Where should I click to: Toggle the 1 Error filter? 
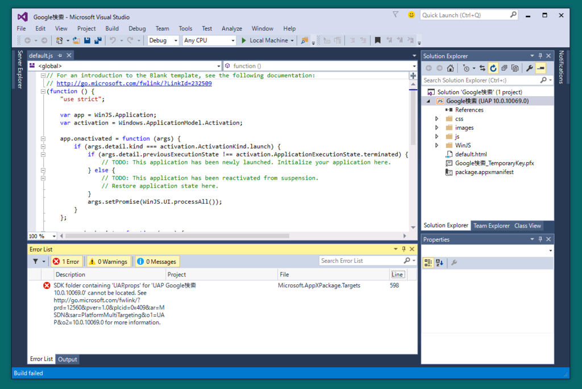pyautogui.click(x=66, y=262)
